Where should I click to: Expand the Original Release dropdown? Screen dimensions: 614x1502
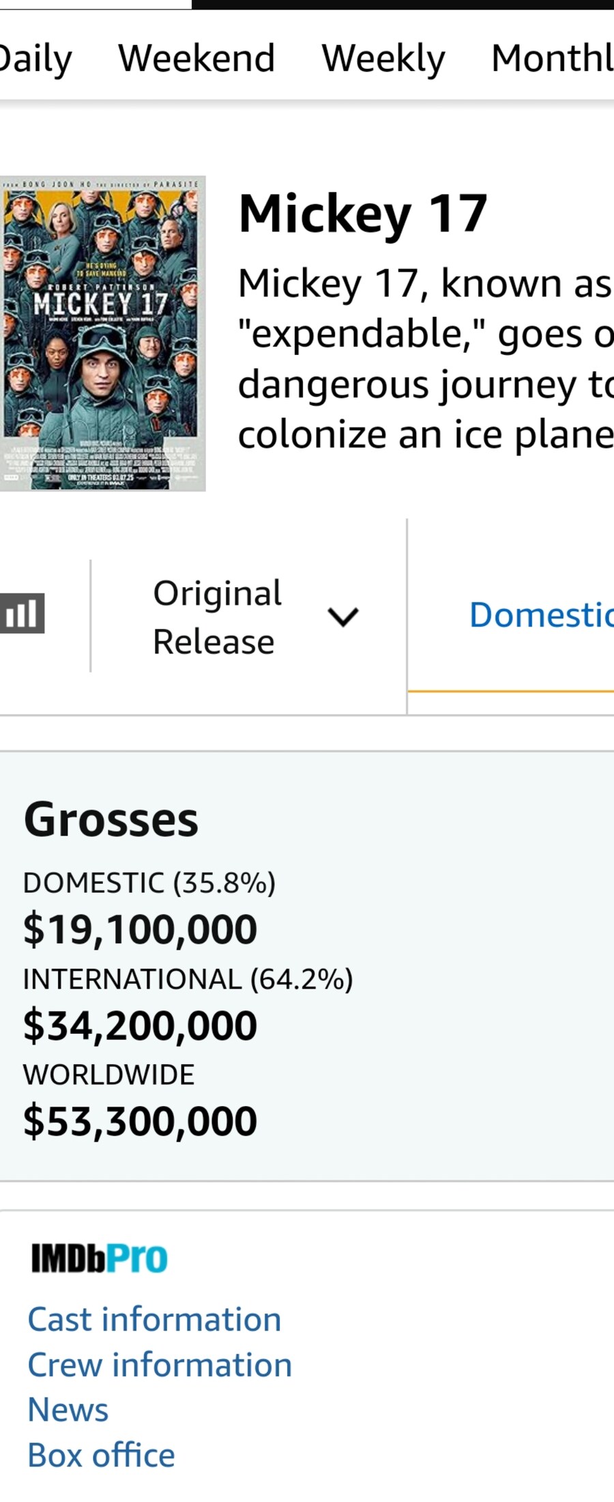[252, 617]
